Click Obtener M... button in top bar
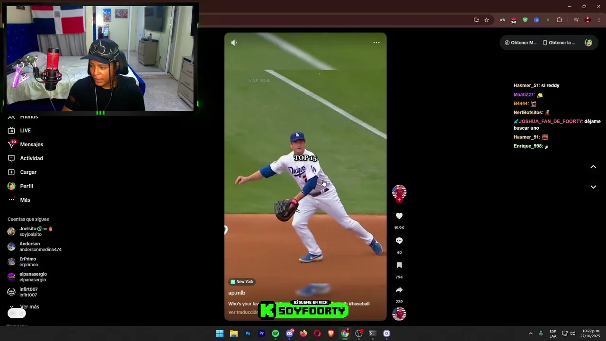 [x=521, y=43]
